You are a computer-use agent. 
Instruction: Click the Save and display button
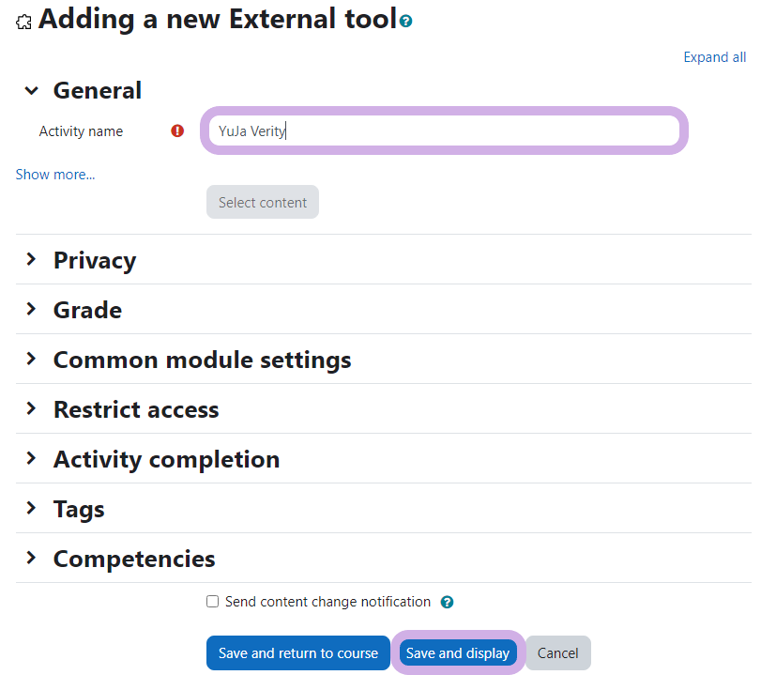coord(458,653)
